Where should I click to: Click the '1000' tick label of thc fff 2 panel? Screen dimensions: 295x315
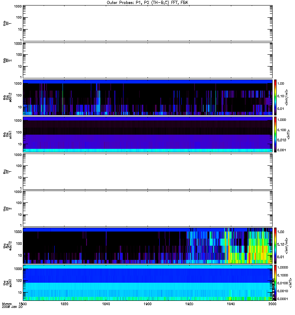[x=18, y=192]
